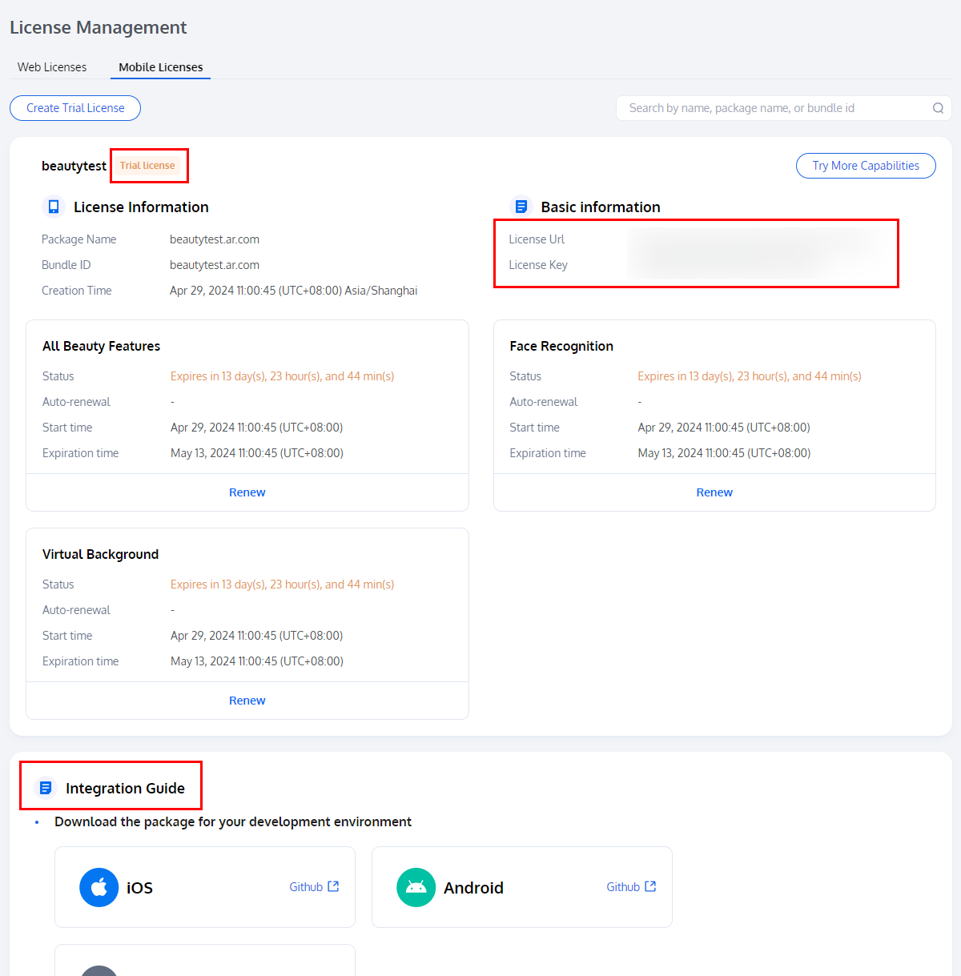Click the Package Name value beautytest.ar.com
This screenshot has height=976, width=961.
point(215,239)
